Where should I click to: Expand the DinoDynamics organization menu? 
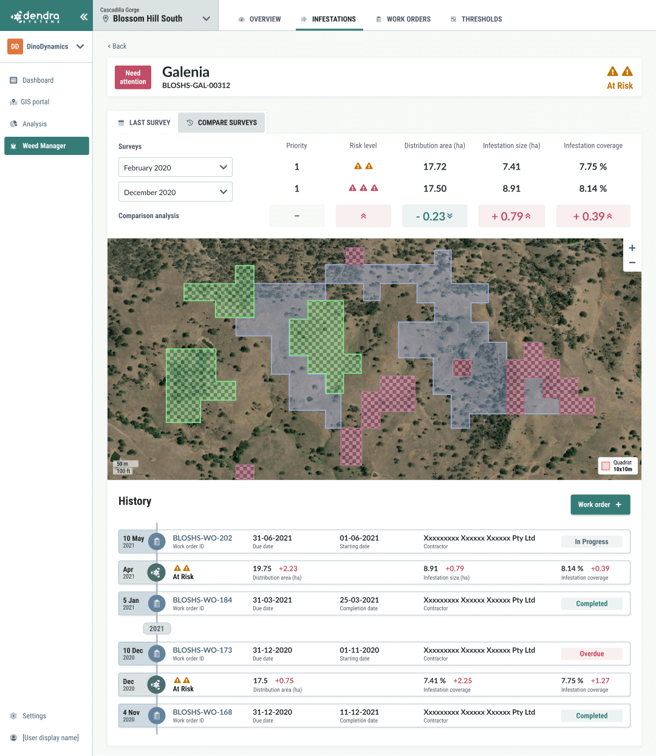click(x=80, y=46)
